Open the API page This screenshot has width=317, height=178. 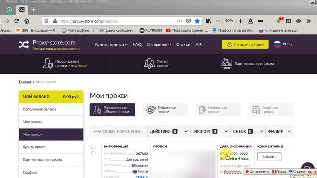pyautogui.click(x=199, y=44)
